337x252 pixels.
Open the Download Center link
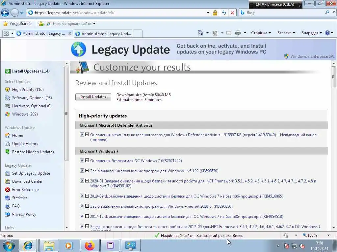(x=27, y=181)
